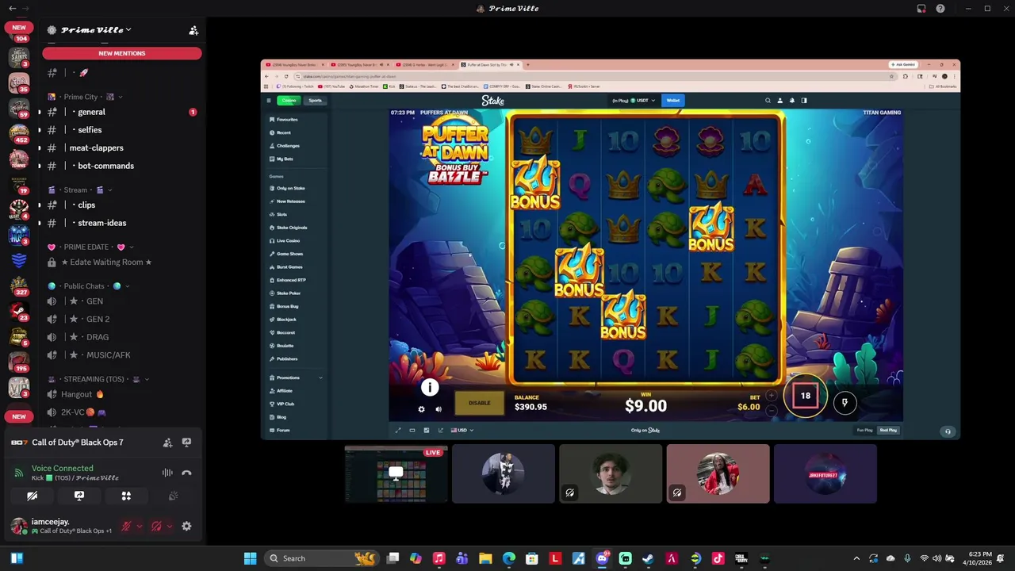Image resolution: width=1015 pixels, height=571 pixels.
Task: Select Real Play mode under the game
Action: (x=888, y=431)
